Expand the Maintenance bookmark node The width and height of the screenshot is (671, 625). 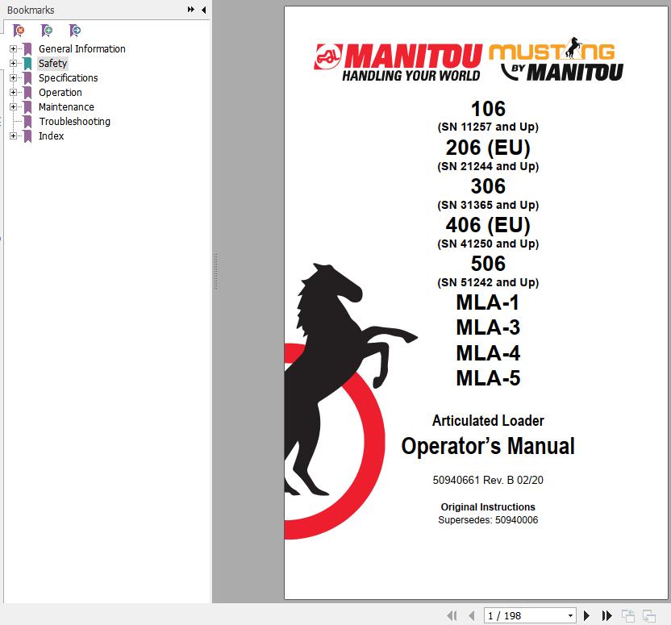[13, 107]
